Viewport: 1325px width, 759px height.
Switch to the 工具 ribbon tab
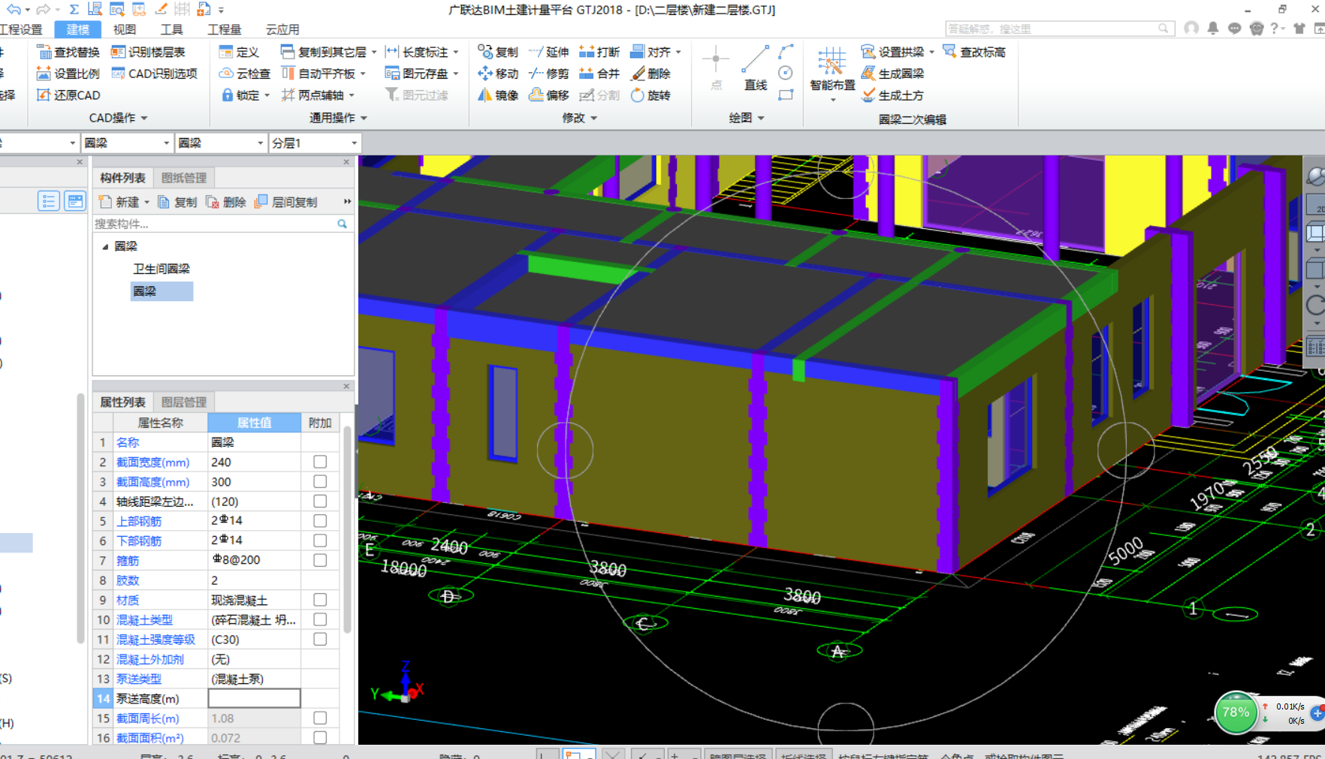pyautogui.click(x=171, y=29)
